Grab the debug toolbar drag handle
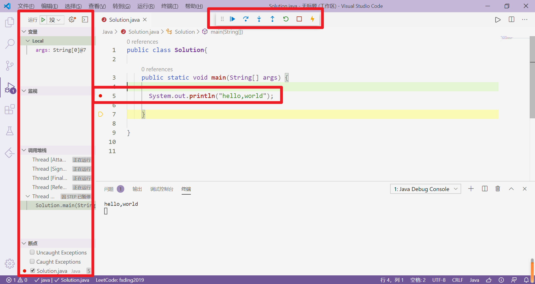The image size is (535, 284). click(x=222, y=19)
